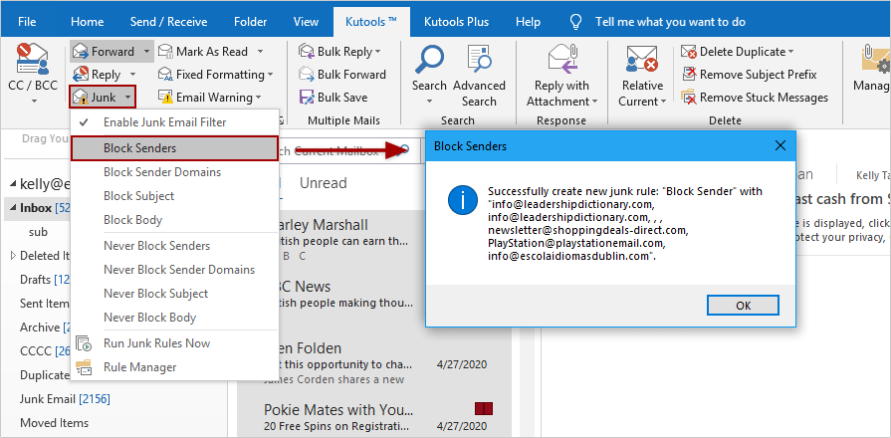Select Never Block Body item

(174, 318)
